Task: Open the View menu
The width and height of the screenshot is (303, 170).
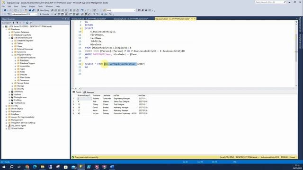Action: (x=16, y=6)
